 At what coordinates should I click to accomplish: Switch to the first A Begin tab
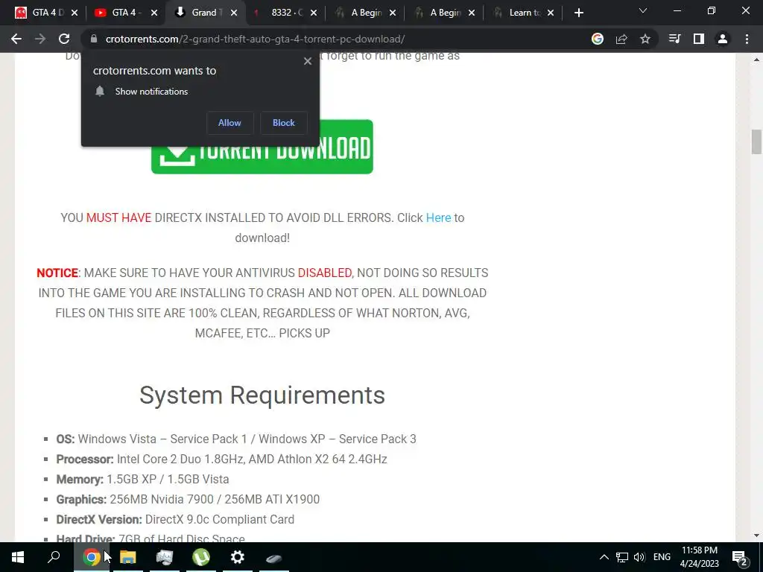(366, 13)
